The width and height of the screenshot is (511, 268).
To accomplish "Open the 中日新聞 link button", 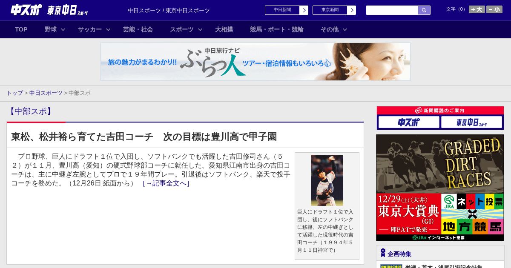I will (282, 10).
